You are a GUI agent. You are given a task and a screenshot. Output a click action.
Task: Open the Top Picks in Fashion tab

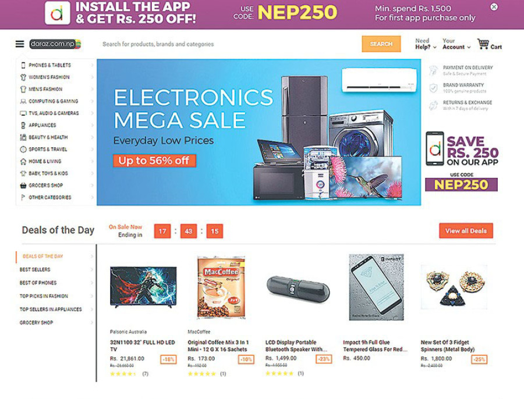coord(44,296)
